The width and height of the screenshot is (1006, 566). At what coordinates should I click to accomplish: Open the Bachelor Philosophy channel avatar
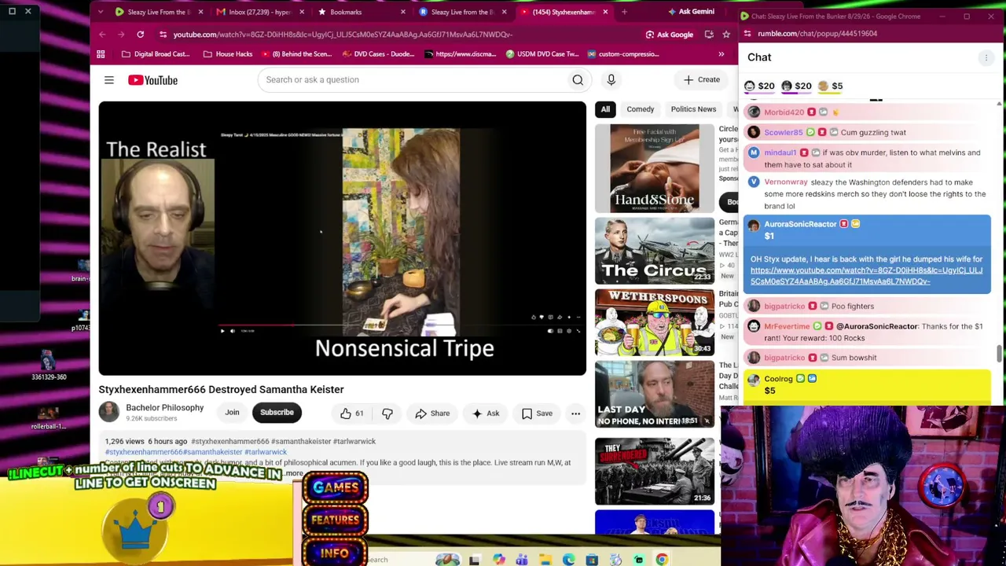coord(109,412)
